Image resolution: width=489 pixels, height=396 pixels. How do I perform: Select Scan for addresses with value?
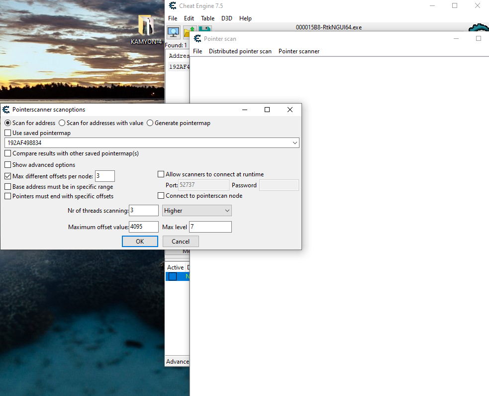[x=62, y=123]
